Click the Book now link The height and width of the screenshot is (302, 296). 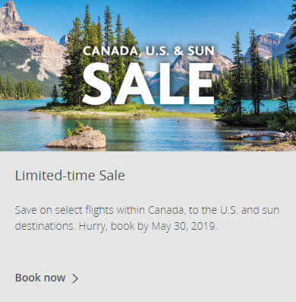point(40,278)
